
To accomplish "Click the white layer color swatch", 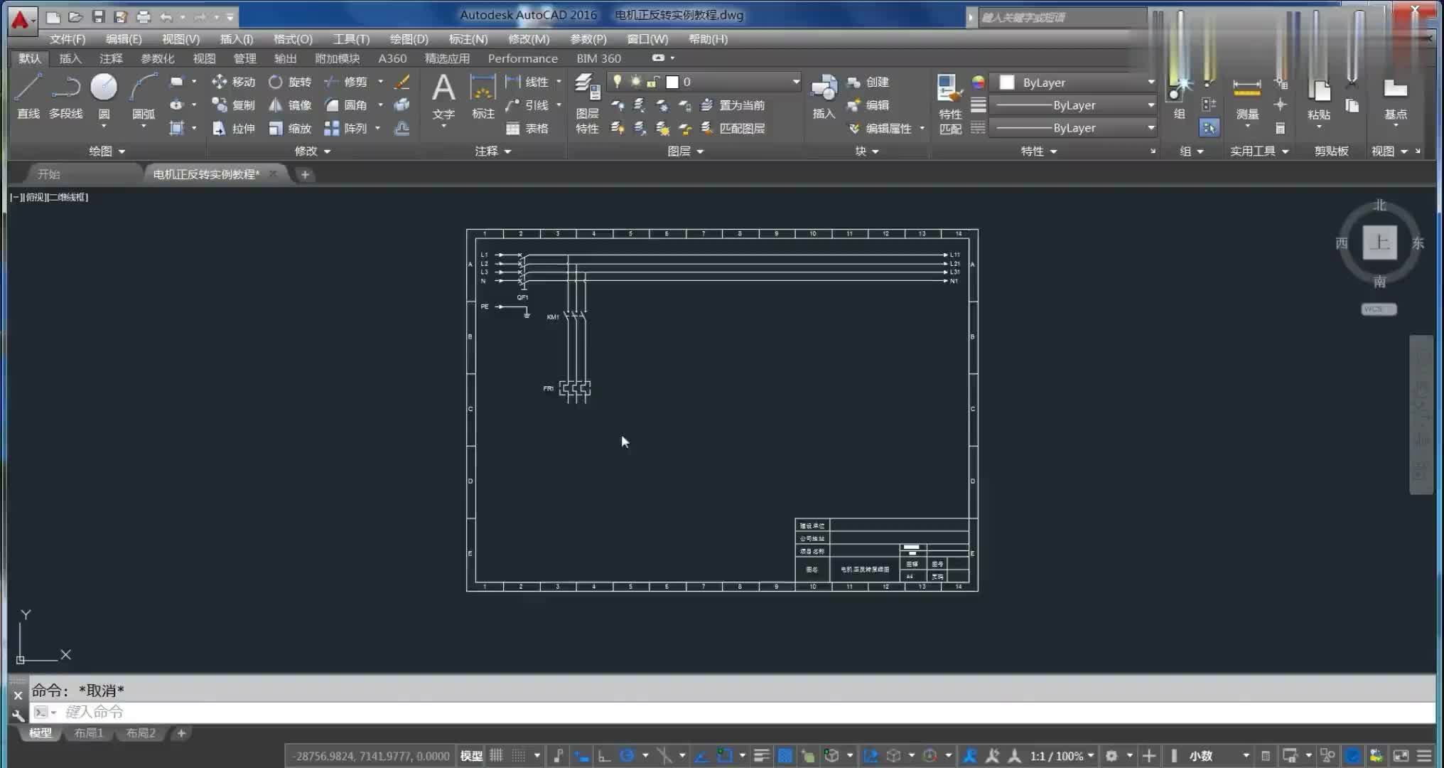I will click(672, 82).
